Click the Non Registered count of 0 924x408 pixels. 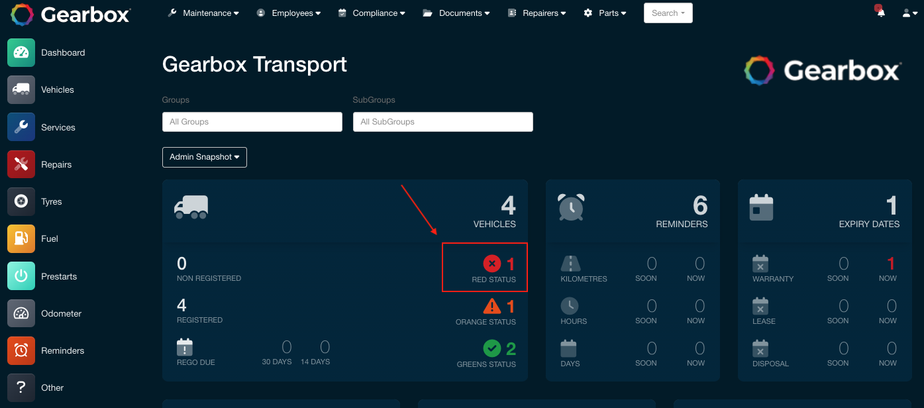[181, 264]
